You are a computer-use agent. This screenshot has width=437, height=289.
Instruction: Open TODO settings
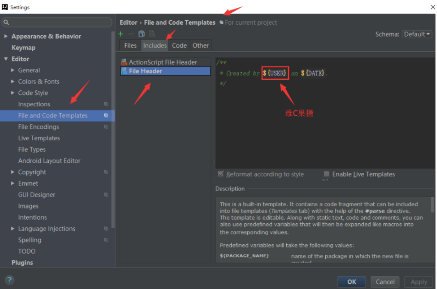pos(27,251)
